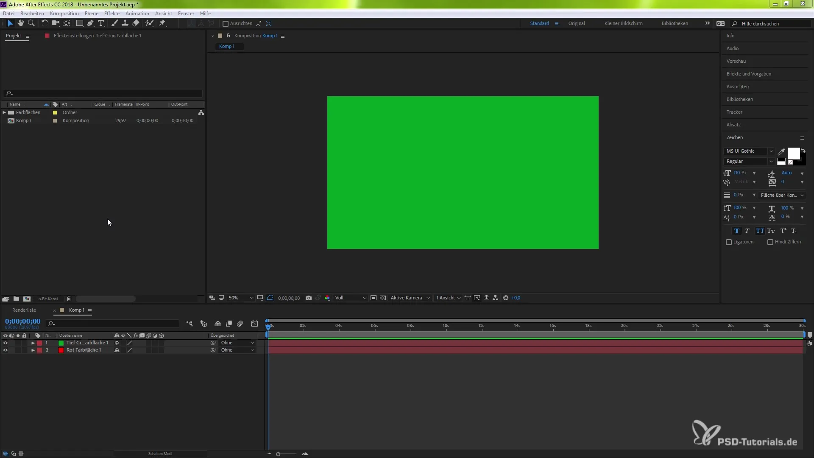Viewport: 814px width, 458px height.
Task: Open the 50% magnification dropdown
Action: (240, 298)
